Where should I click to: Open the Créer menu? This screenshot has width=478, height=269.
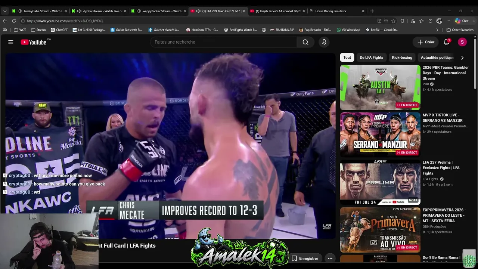(x=426, y=42)
